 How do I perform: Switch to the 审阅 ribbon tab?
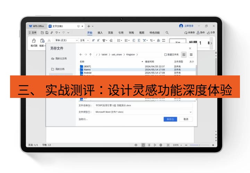tap(131, 33)
